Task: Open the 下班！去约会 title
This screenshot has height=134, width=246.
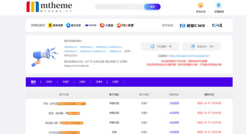Action: (x=50, y=104)
